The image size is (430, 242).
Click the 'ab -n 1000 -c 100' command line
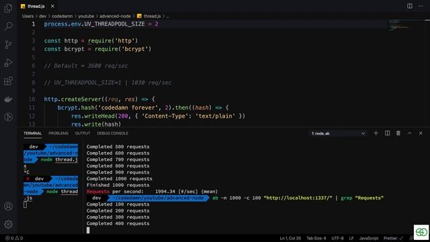point(298,198)
